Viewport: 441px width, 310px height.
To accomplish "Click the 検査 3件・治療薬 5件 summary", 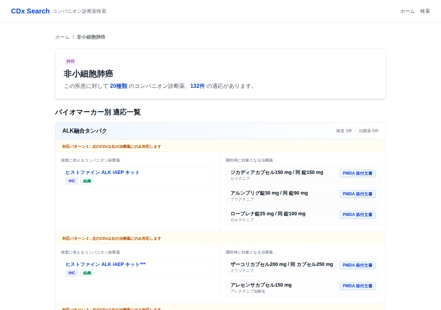I will (x=357, y=131).
